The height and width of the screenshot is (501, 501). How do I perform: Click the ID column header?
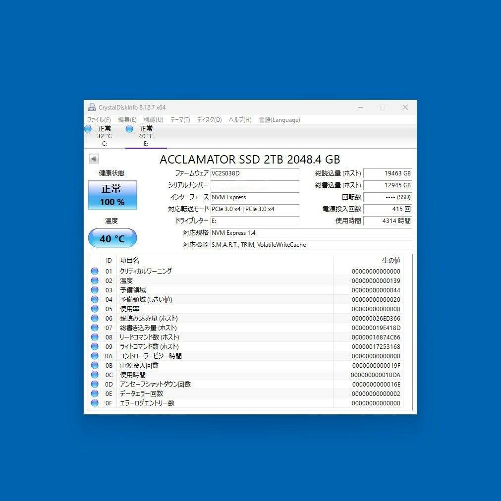coord(109,260)
